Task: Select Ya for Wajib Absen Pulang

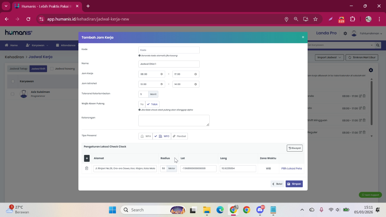Action: point(142,104)
